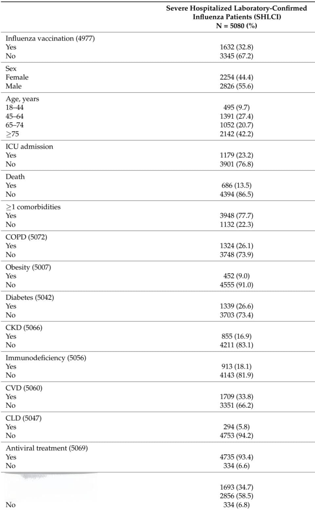315x510 pixels.
Task: Click the Antiviral treatment (5069) heading
Action: [47, 448]
